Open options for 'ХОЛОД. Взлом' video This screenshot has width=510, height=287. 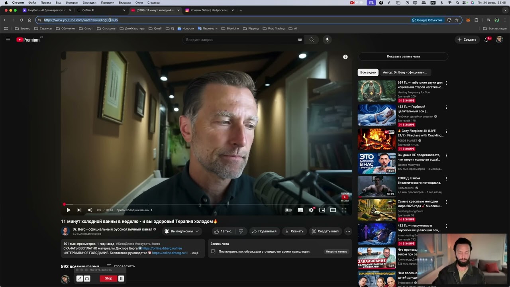[x=446, y=179]
